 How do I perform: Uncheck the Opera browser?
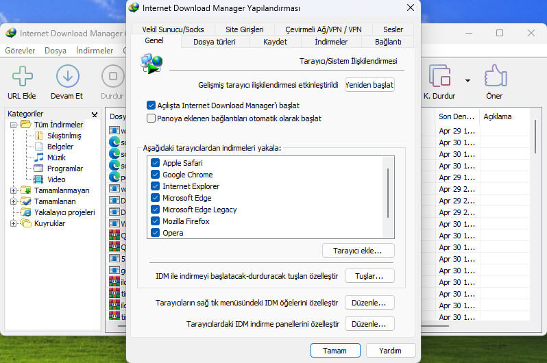(155, 233)
